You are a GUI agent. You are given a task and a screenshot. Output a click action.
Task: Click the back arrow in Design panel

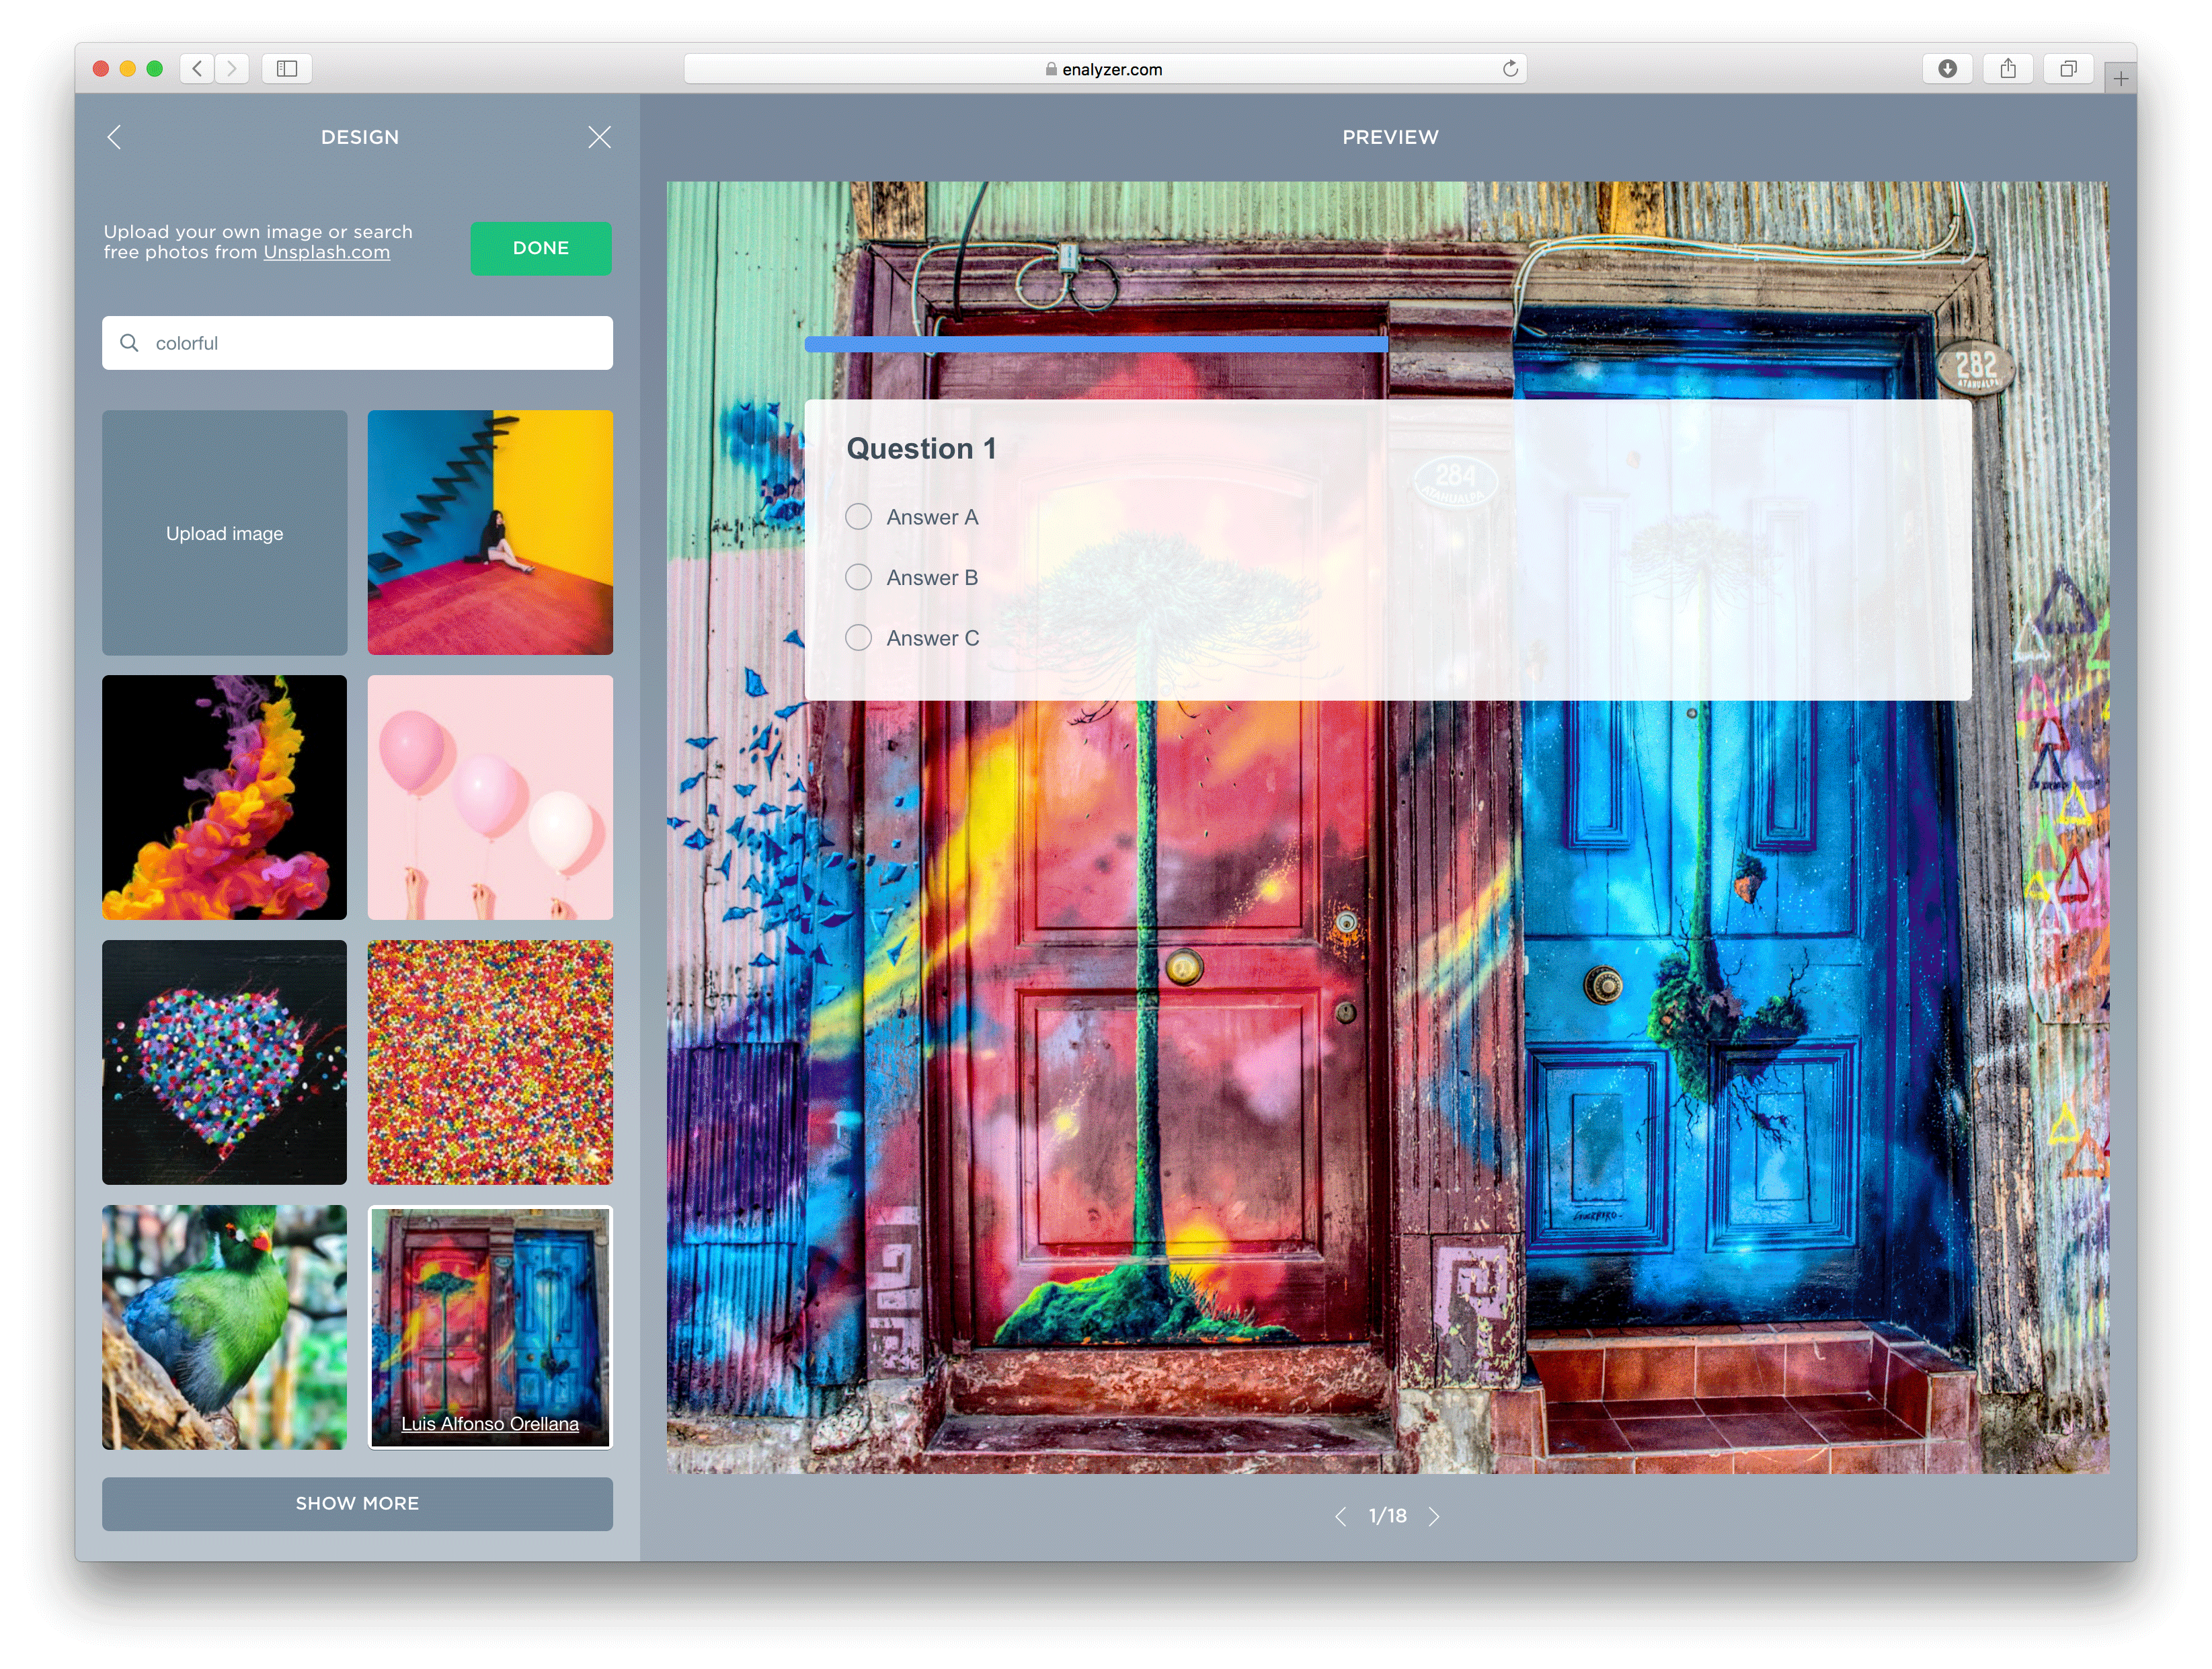pyautogui.click(x=114, y=137)
